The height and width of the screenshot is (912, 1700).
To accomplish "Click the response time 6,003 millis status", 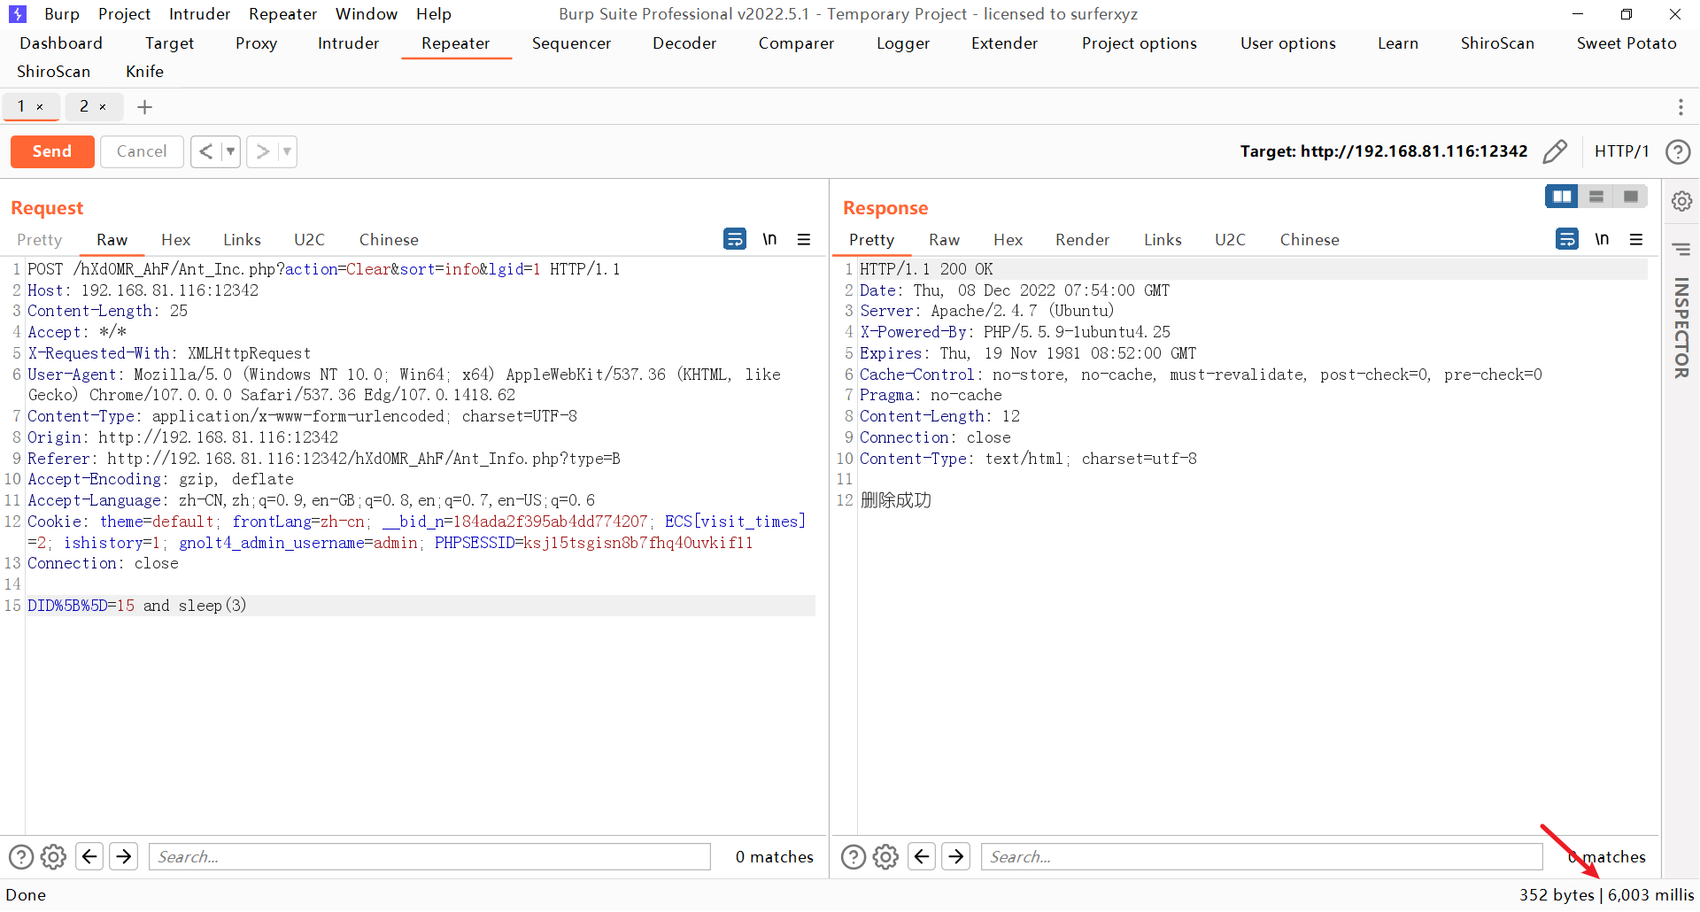I will point(1650,895).
